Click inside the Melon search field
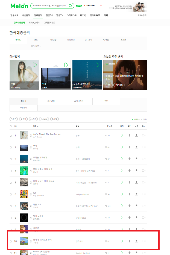 50,6
